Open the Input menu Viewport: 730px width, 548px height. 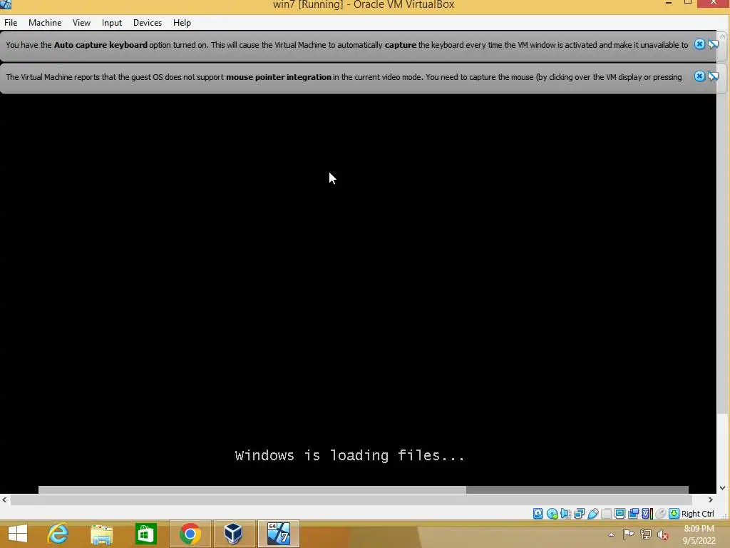point(112,22)
